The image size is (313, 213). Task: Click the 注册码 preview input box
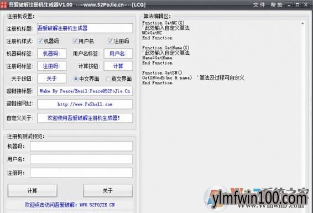(81, 173)
